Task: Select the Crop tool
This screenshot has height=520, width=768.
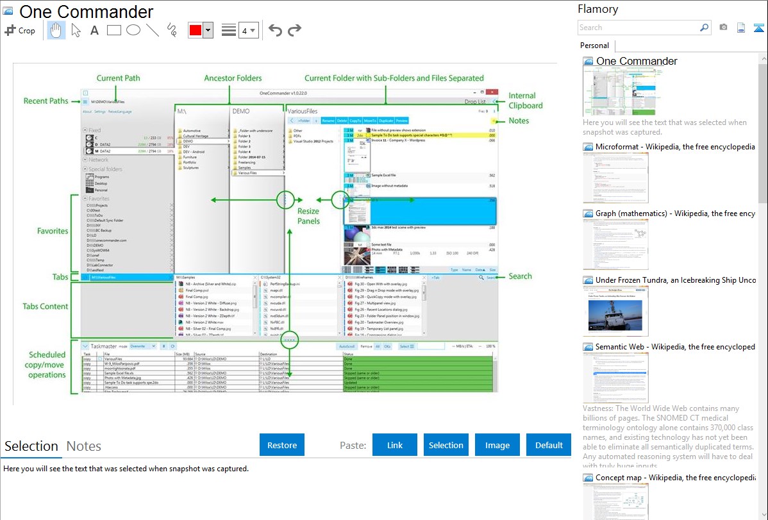Action: [x=20, y=30]
